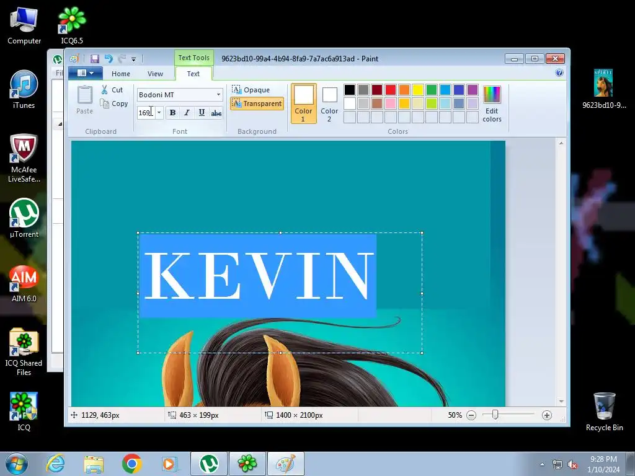
Task: Select the McAfee LiveSafe desktop shortcut
Action: coord(24,158)
